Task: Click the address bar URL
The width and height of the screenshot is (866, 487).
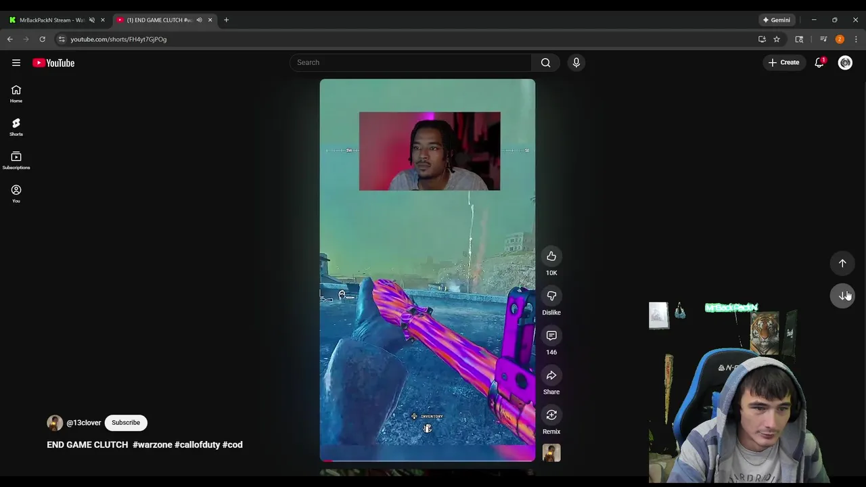Action: point(118,39)
